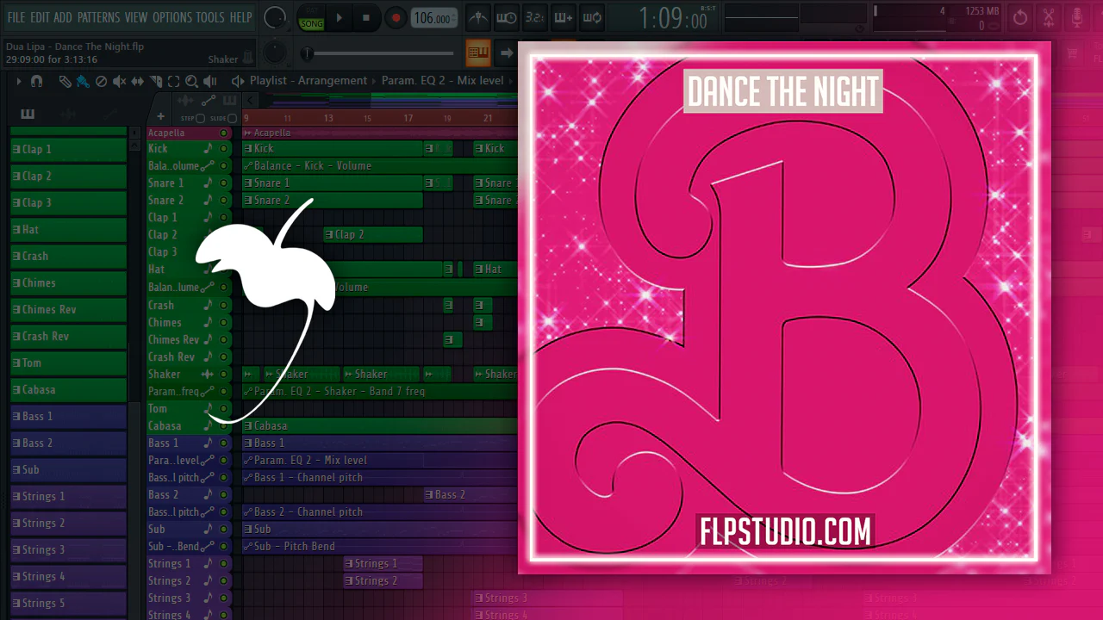Select the Clap 1 pattern in picker

(x=68, y=149)
